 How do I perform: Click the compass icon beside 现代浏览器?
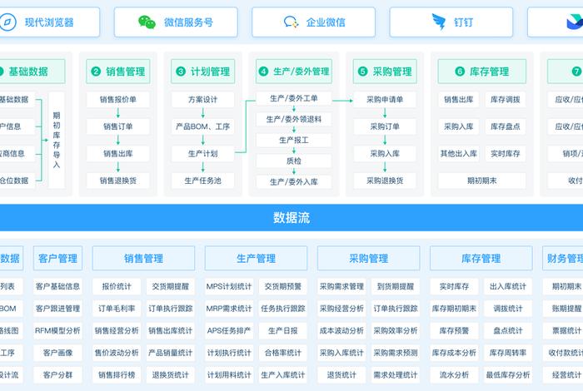pyautogui.click(x=7, y=22)
